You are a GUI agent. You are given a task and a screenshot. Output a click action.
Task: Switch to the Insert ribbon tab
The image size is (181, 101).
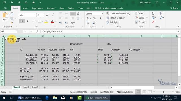point(25,8)
